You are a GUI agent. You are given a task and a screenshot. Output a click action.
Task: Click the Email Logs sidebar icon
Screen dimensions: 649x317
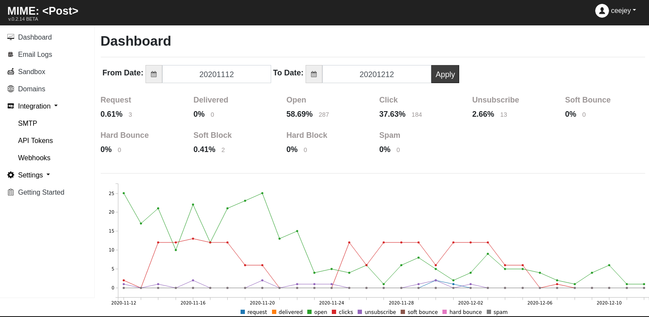[x=11, y=55]
